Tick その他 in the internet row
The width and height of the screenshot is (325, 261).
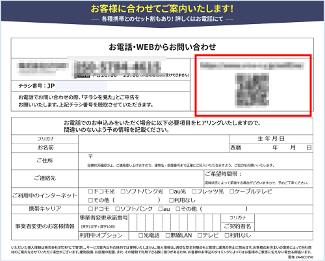(x=90, y=200)
